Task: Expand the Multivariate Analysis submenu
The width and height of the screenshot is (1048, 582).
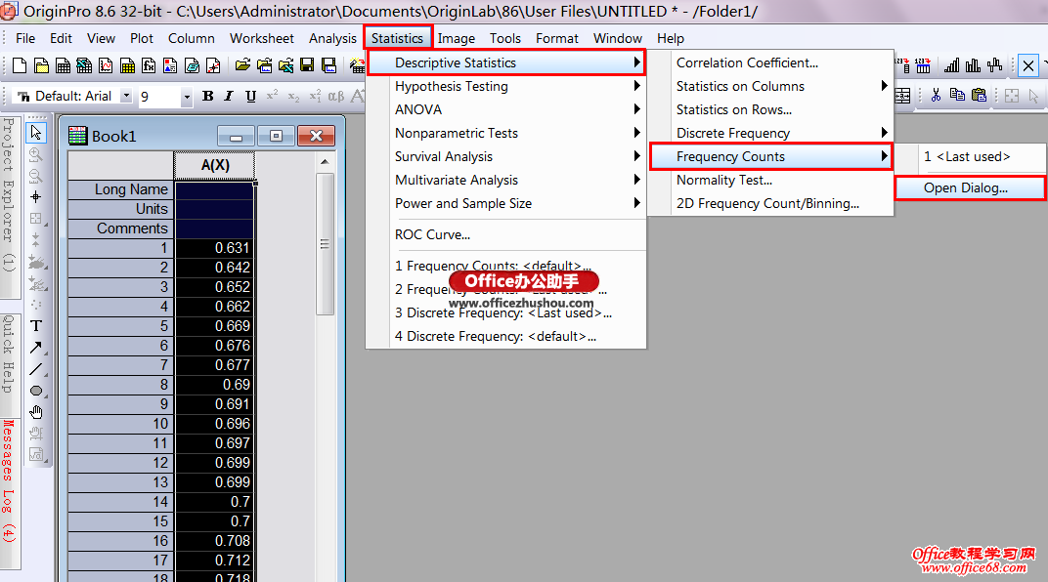Action: (506, 180)
